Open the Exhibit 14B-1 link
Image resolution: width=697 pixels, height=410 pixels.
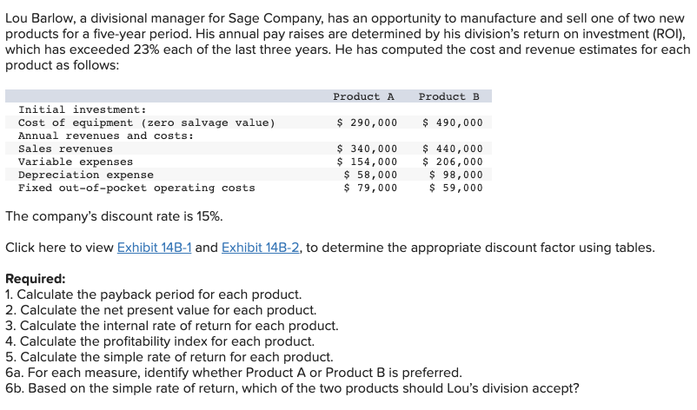tap(154, 248)
